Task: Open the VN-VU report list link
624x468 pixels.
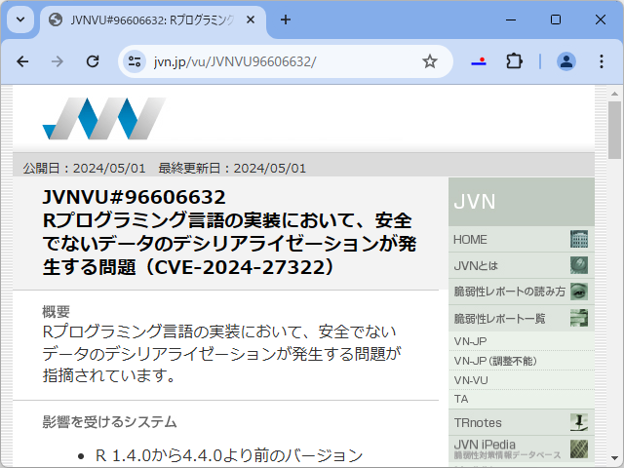Action: tap(522, 380)
